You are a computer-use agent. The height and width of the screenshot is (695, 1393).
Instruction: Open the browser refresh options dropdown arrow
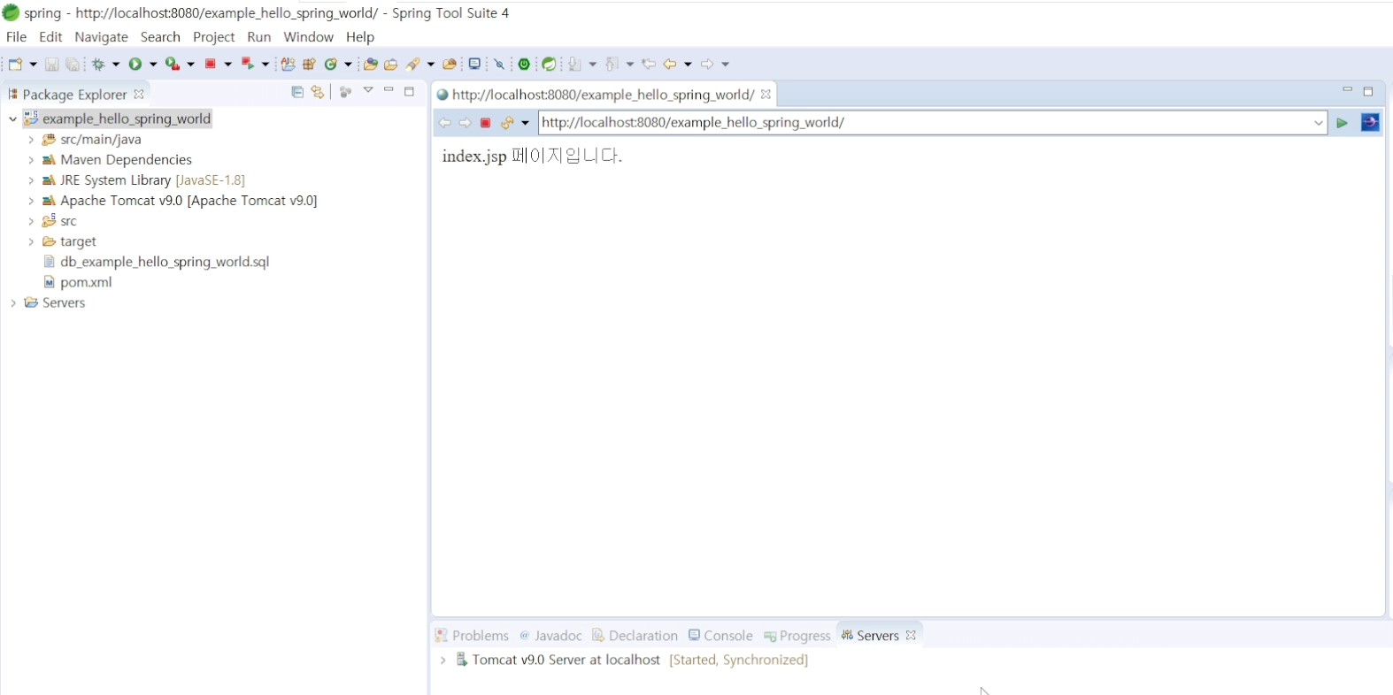click(x=525, y=123)
